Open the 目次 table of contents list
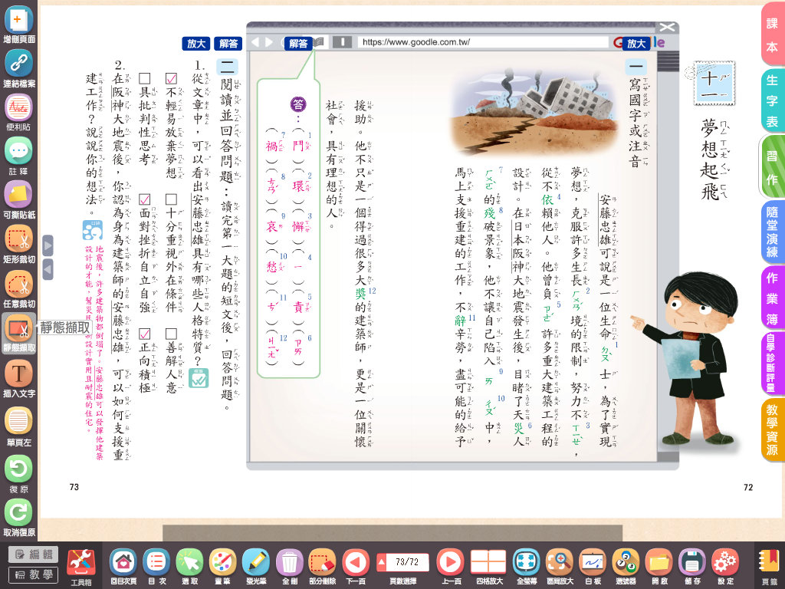The width and height of the screenshot is (785, 589). pyautogui.click(x=156, y=567)
